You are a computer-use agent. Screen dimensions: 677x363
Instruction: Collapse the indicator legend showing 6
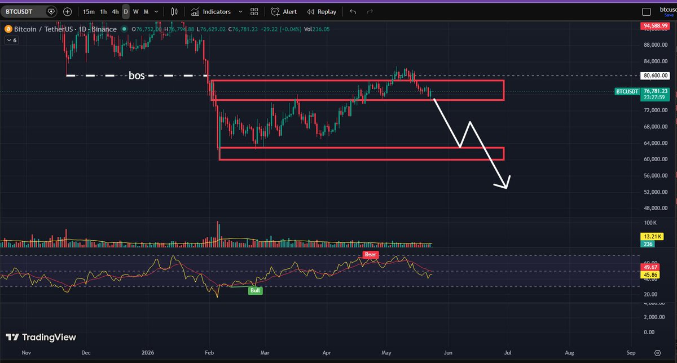[11, 41]
